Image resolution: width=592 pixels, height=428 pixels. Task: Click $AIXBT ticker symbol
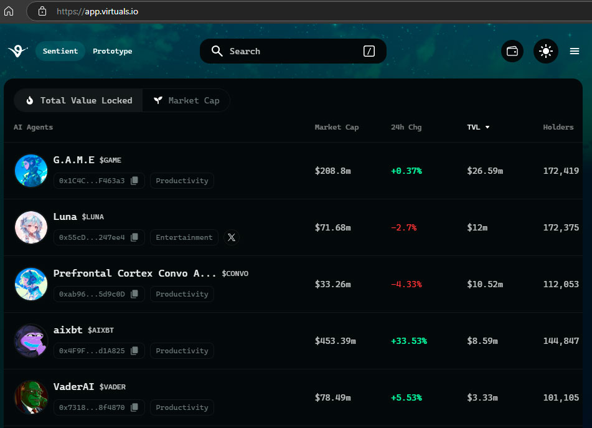coord(100,330)
